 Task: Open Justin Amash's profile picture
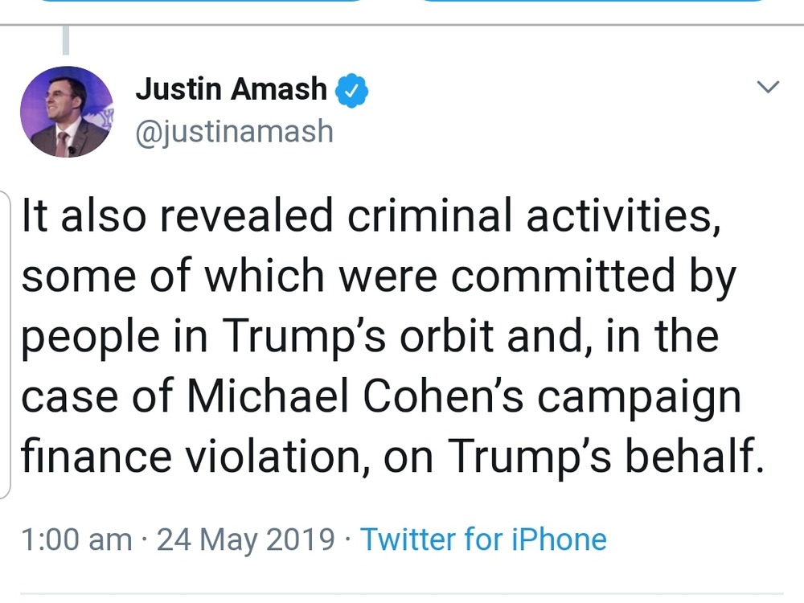[65, 111]
